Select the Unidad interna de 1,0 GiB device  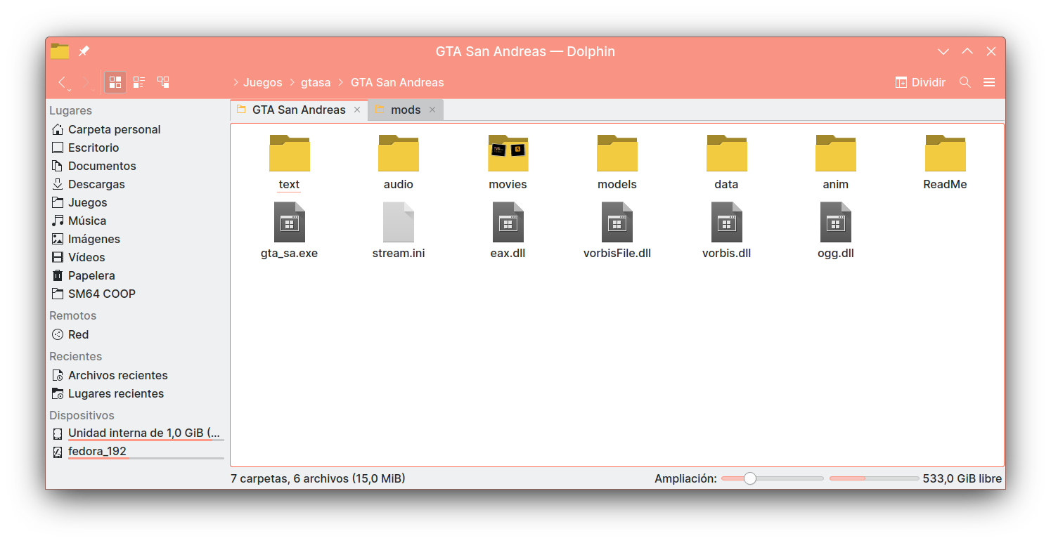click(137, 433)
